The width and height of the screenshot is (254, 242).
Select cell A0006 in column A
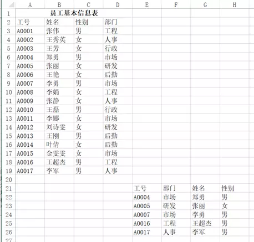(30, 75)
